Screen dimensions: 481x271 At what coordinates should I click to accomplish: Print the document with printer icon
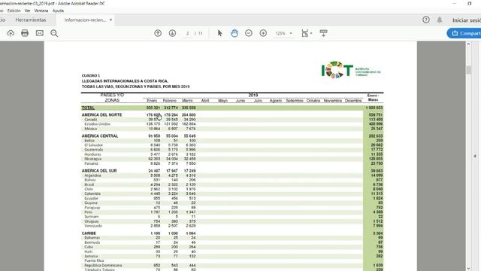25,33
